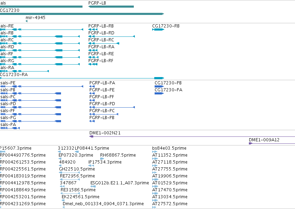Click the 347867 EST label
This screenshot has width=295, height=209.
68,183
